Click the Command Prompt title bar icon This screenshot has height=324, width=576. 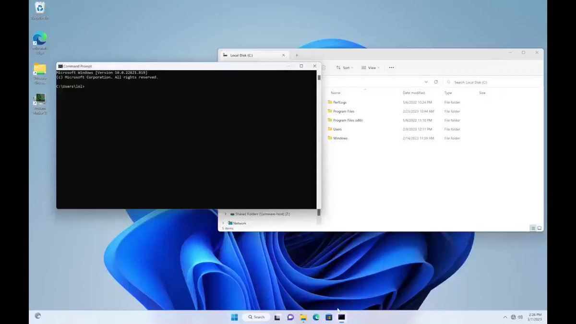point(60,66)
